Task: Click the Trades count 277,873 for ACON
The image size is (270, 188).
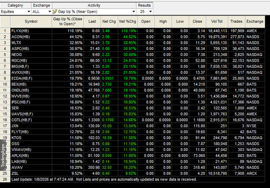Action: pyautogui.click(x=237, y=37)
